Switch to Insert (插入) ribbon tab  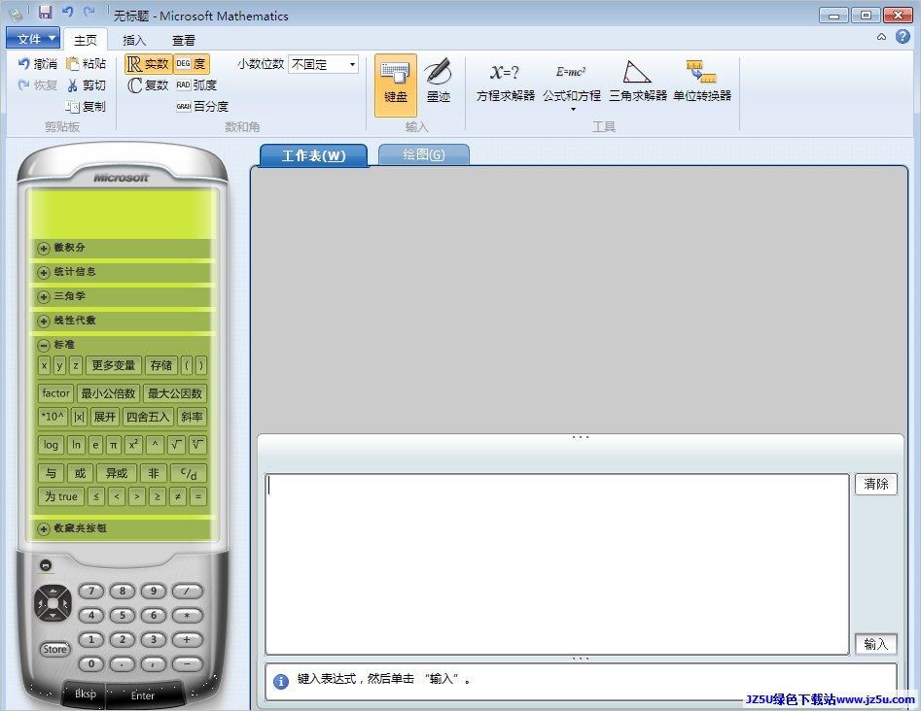pos(134,40)
